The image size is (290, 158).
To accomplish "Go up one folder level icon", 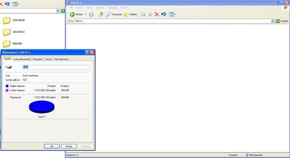I will coord(101,14).
